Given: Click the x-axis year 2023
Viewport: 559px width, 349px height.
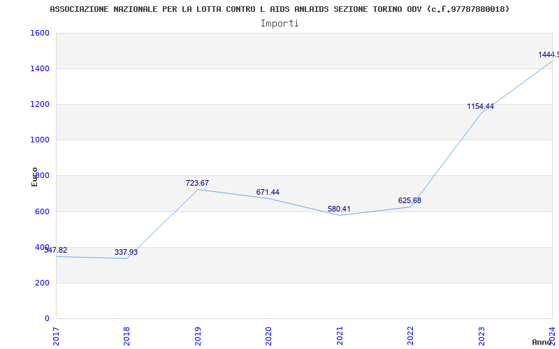Looking at the screenshot, I should point(481,336).
